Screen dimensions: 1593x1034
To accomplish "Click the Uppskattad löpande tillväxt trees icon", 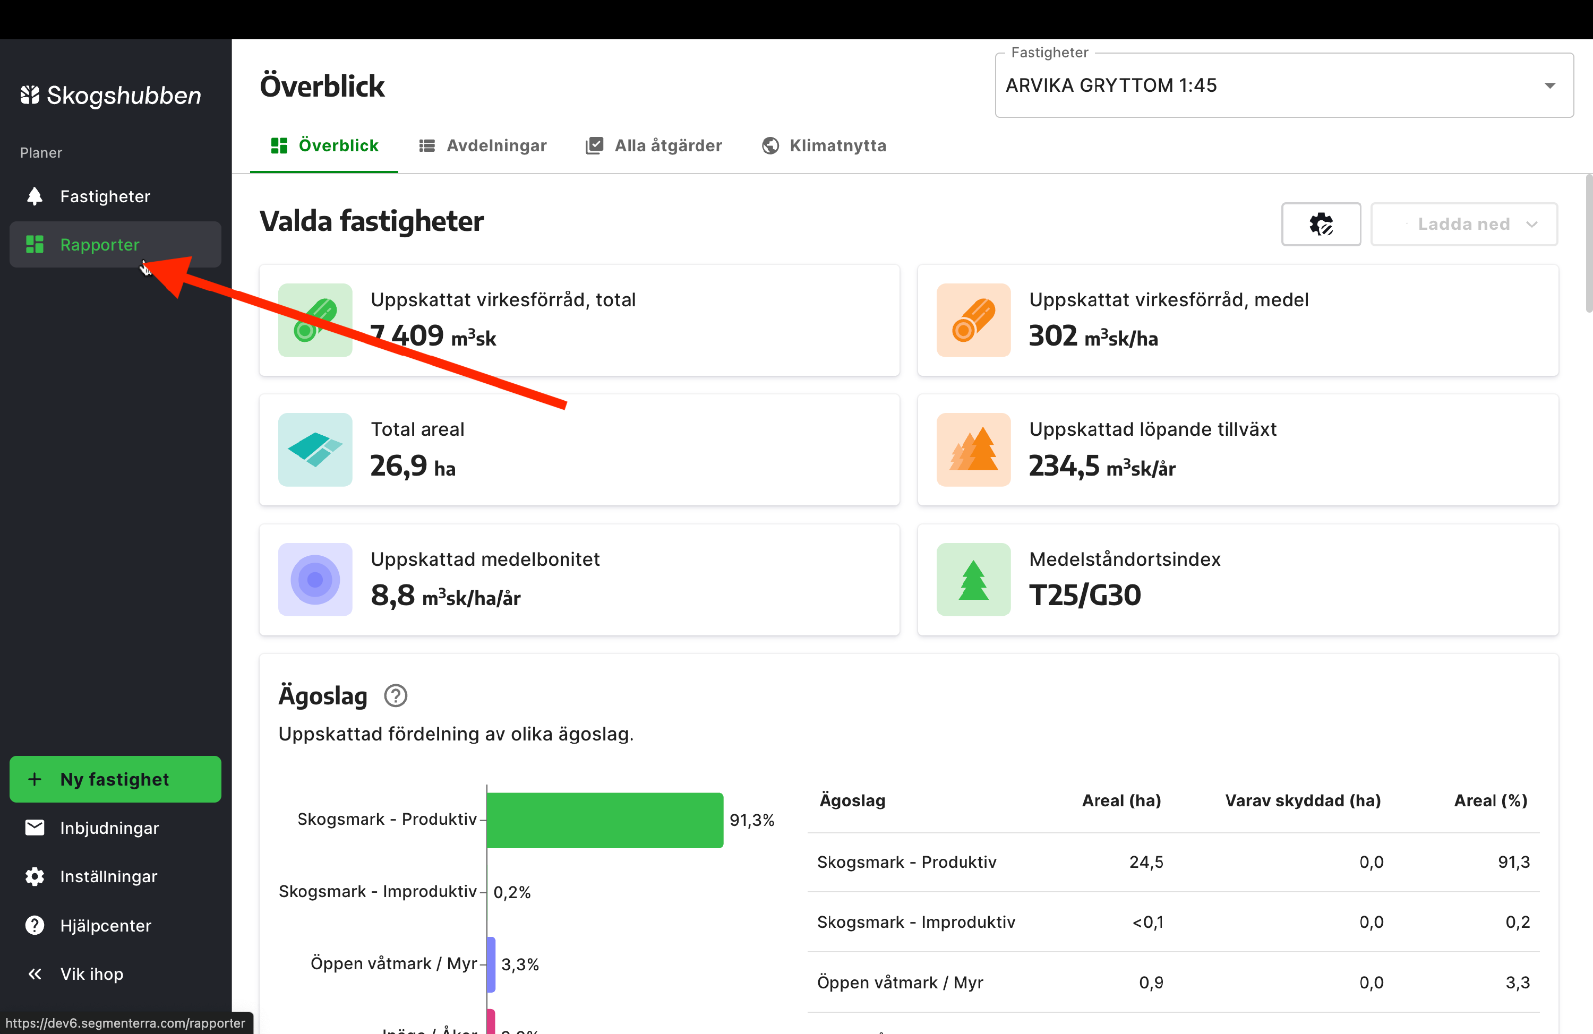I will (973, 450).
